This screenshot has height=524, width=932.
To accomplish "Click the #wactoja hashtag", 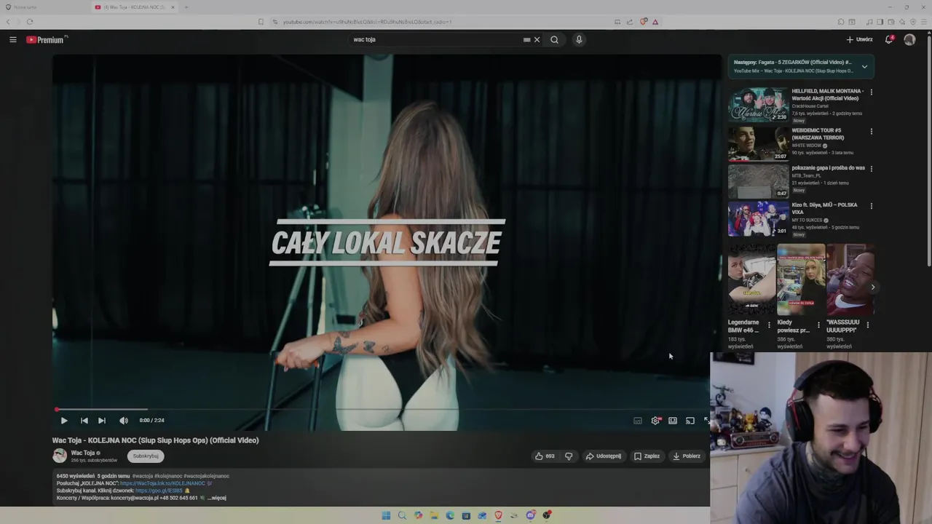I will point(142,476).
